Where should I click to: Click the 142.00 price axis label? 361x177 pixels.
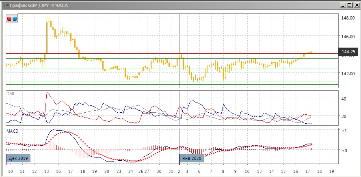click(x=348, y=74)
